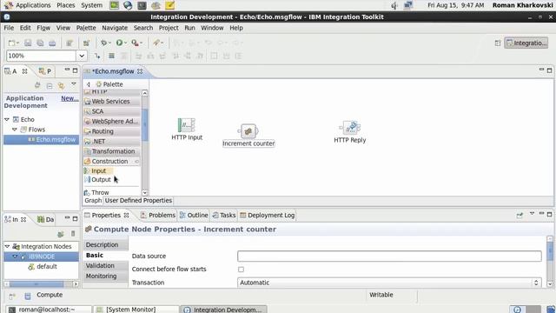
Task: Open the Navigate menu
Action: (115, 28)
